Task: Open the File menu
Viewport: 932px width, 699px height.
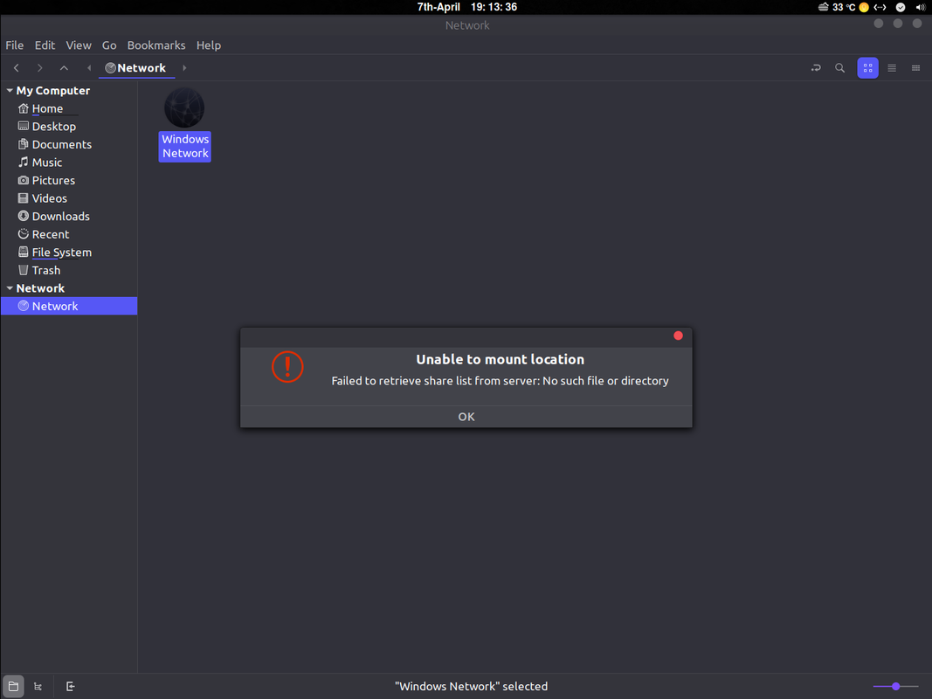Action: (x=14, y=45)
